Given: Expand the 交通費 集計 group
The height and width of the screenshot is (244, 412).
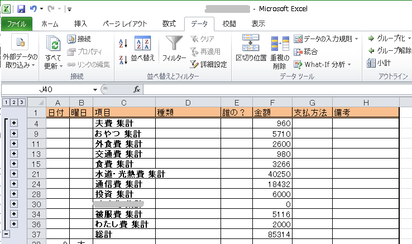Looking at the screenshot, I should [14, 154].
